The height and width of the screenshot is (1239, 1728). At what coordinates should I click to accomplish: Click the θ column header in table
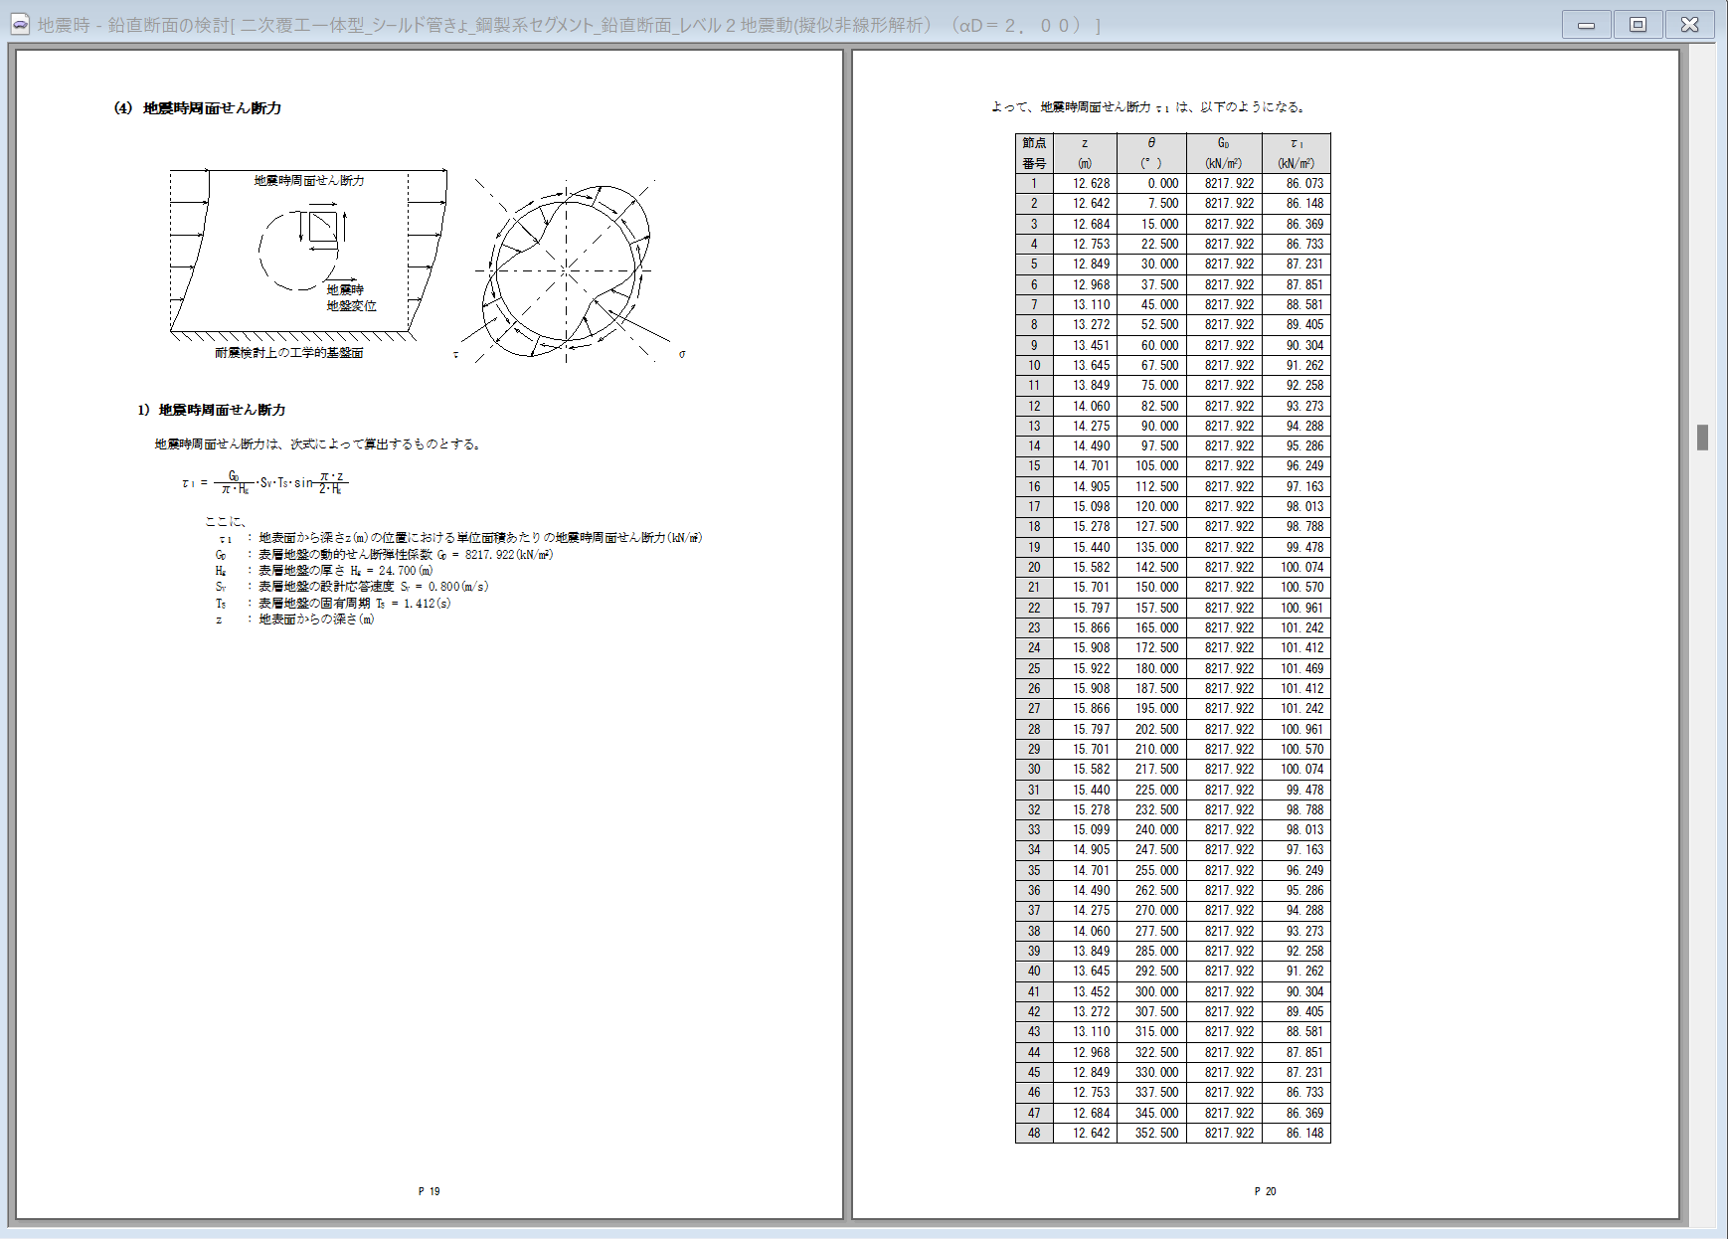[x=1150, y=153]
